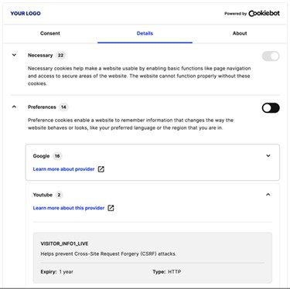Open external link icon beside Youtube provider

point(111,208)
